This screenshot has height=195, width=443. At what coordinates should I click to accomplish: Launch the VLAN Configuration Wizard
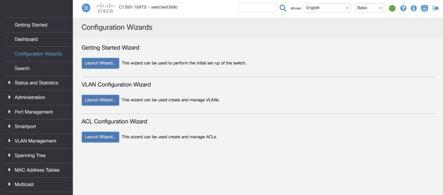(100, 100)
